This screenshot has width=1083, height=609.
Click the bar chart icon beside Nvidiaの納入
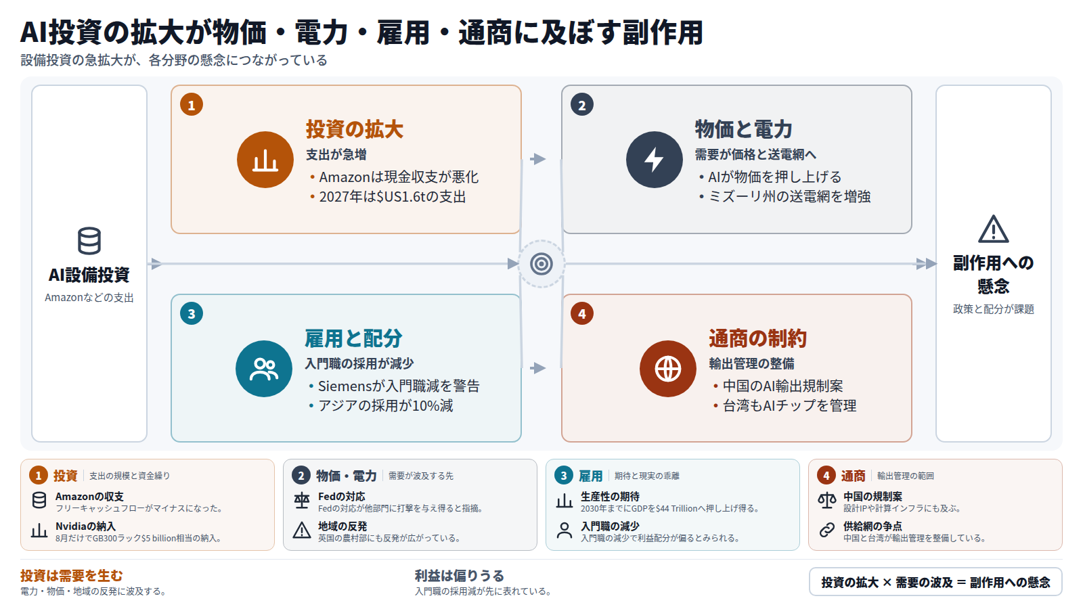(39, 531)
